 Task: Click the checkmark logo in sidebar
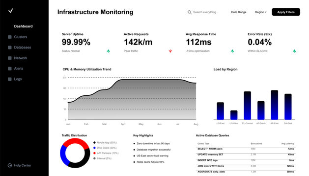11,11
